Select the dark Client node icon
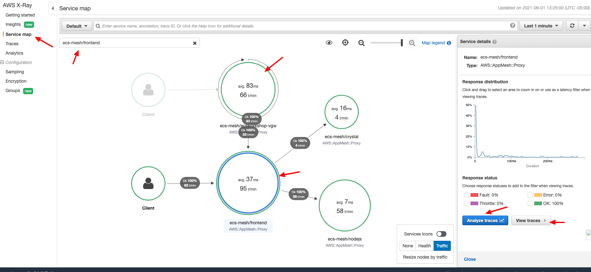Image resolution: width=591 pixels, height=272 pixels. click(148, 183)
